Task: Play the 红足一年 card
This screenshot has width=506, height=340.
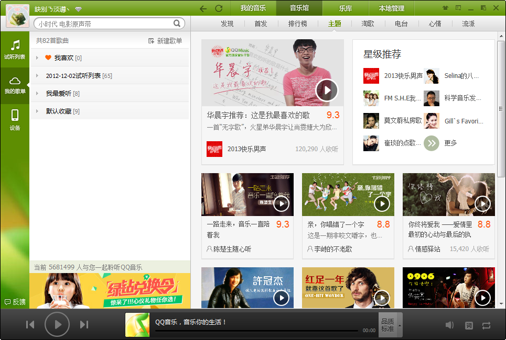Action: pyautogui.click(x=382, y=298)
